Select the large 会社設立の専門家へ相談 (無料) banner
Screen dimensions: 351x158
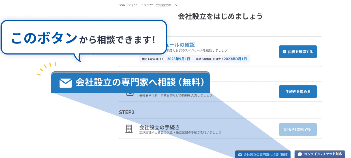130,83
